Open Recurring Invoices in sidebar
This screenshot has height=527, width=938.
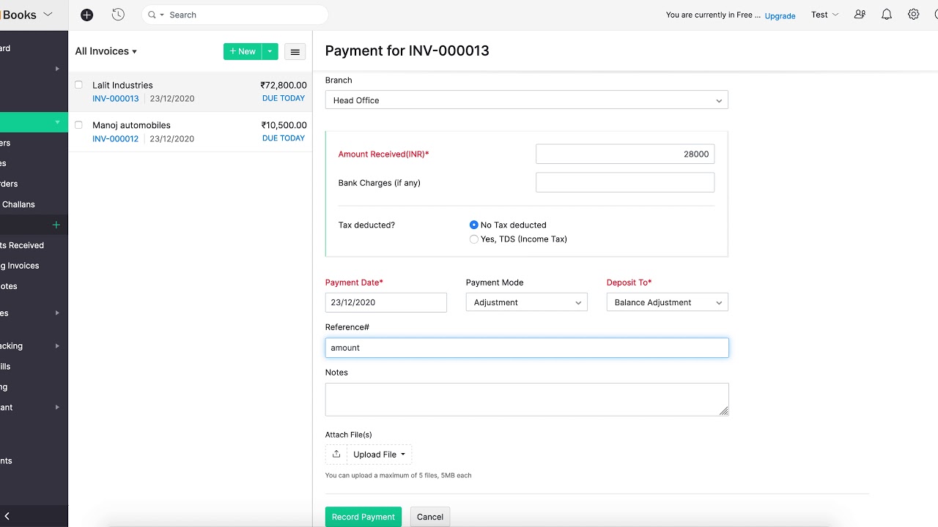[20, 266]
